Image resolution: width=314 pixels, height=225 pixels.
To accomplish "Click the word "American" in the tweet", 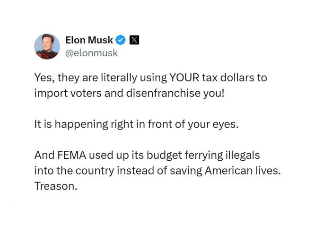I will 228,171.
